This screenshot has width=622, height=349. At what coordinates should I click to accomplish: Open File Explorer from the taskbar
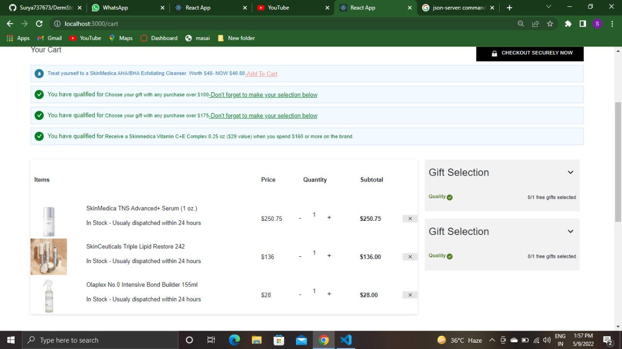coord(257,340)
